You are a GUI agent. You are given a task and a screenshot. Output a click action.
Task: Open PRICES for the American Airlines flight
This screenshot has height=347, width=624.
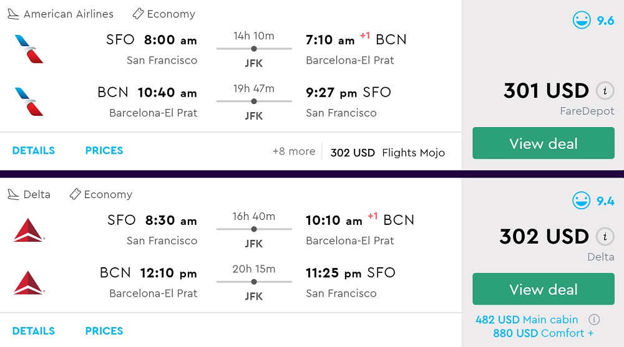tap(104, 151)
